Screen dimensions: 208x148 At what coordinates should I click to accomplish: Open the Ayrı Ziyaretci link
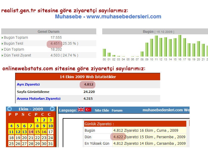coord(28,85)
